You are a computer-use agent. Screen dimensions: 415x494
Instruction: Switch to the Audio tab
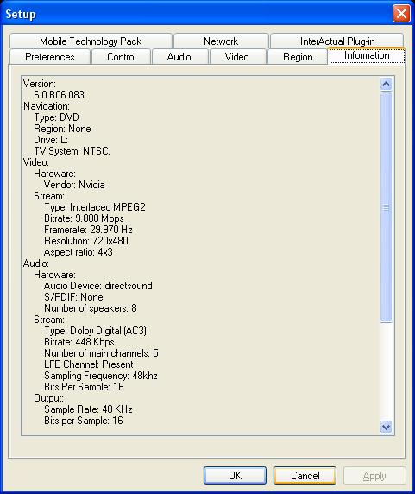(179, 57)
